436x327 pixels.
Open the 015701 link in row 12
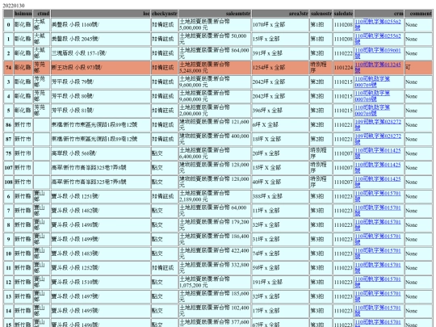point(378,283)
